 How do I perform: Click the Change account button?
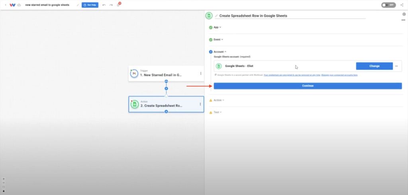[x=374, y=66]
